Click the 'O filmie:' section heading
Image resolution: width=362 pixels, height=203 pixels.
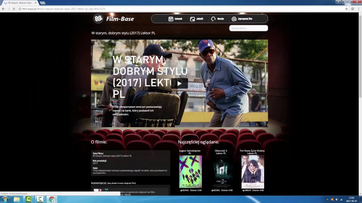point(99,142)
